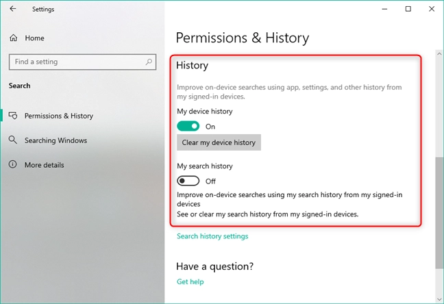Image resolution: width=444 pixels, height=304 pixels.
Task: Click the Searching Windows magnifier icon
Action: [x=13, y=140]
